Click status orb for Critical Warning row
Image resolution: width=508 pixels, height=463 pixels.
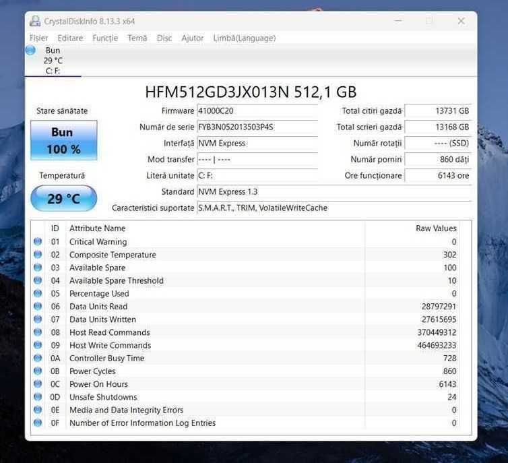(38, 241)
